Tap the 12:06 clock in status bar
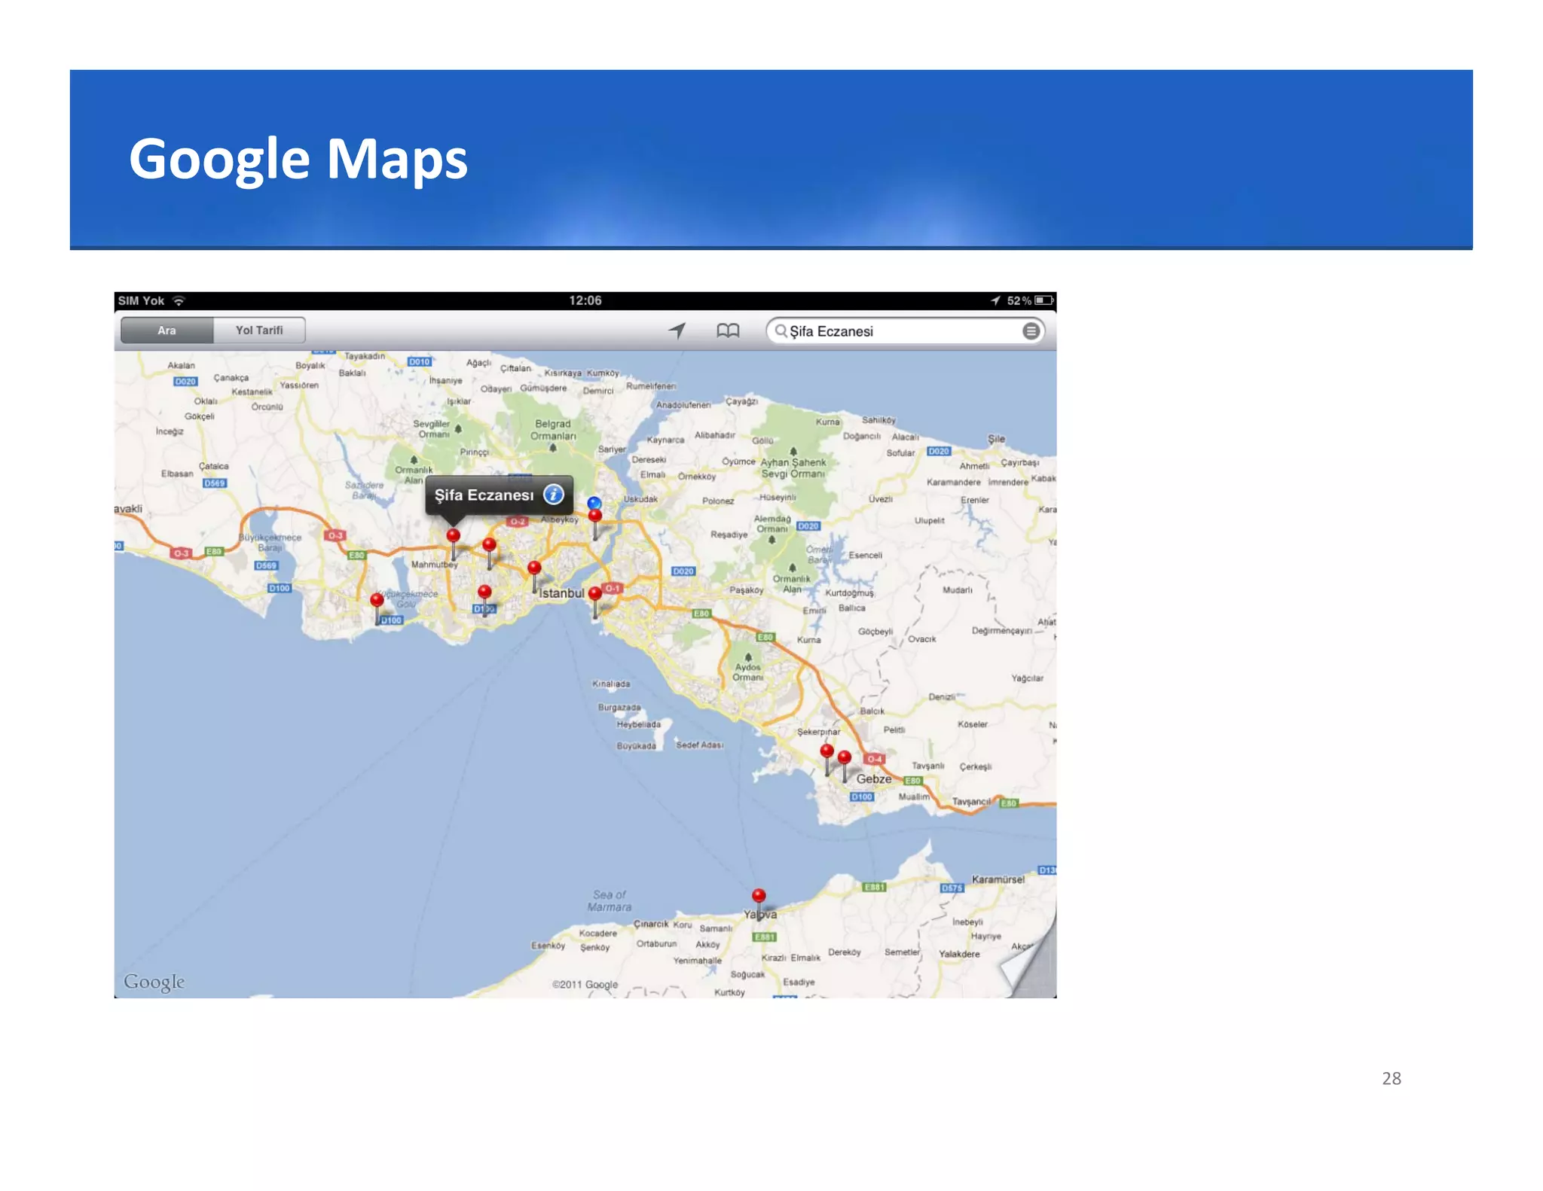The width and height of the screenshot is (1543, 1191). pos(585,300)
